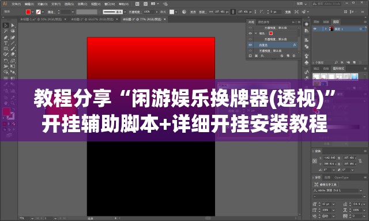Open fill color dropdown in control bar
369x221 pixels.
[x=33, y=12]
